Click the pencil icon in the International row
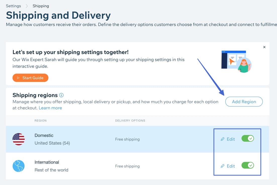The height and width of the screenshot is (185, 277). pos(222,166)
